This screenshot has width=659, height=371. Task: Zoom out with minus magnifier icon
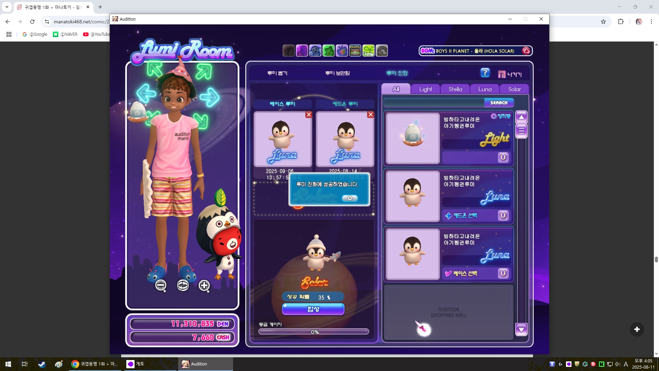pos(161,285)
